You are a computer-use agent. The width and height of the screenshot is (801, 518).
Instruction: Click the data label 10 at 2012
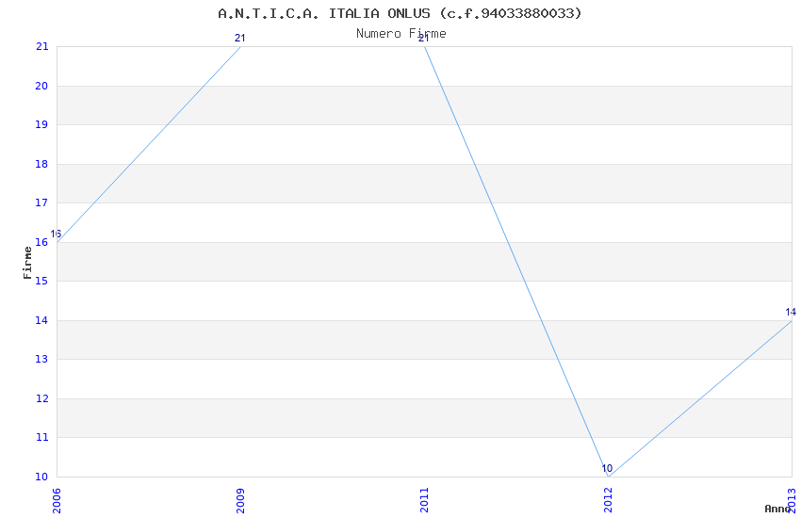point(607,468)
